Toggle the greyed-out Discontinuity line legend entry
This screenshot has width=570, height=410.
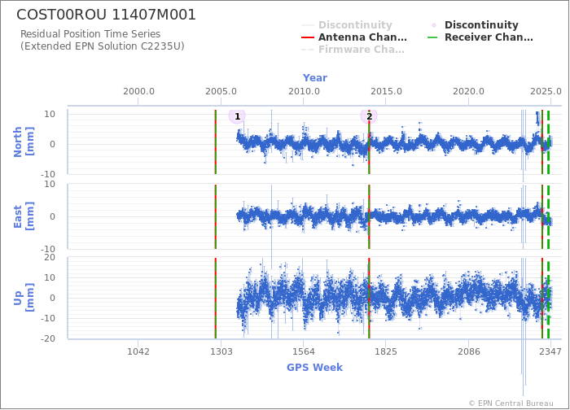347,25
